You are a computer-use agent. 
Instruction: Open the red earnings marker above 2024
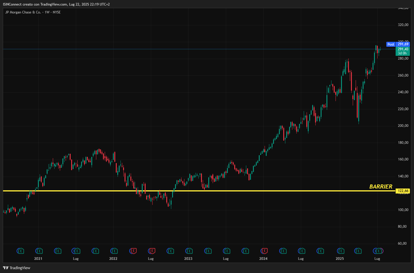pyautogui.click(x=264, y=251)
